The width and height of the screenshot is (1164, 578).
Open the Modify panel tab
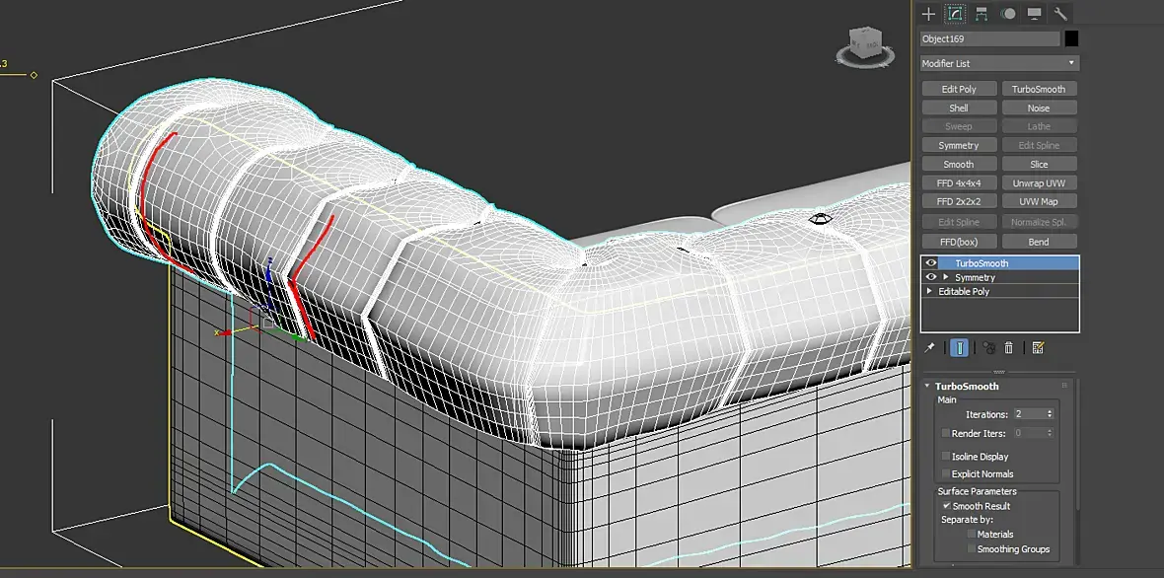955,14
